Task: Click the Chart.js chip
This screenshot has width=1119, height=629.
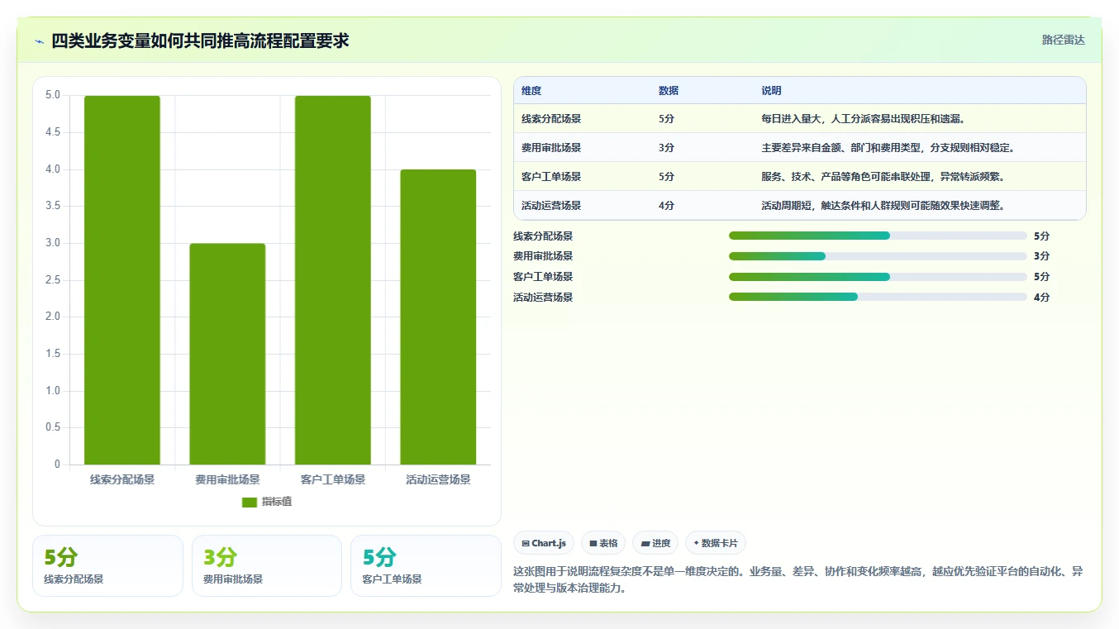Action: pyautogui.click(x=544, y=543)
